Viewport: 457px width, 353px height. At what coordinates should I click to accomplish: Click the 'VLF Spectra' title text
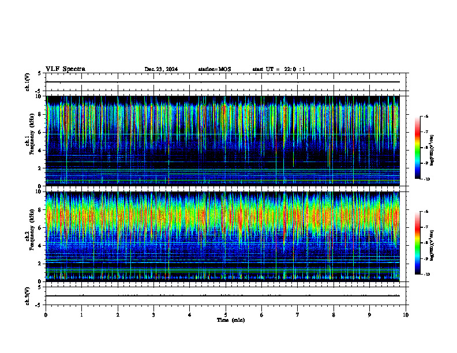pyautogui.click(x=65, y=69)
